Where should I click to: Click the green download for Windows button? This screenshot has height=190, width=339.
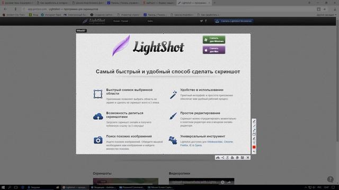point(214,40)
